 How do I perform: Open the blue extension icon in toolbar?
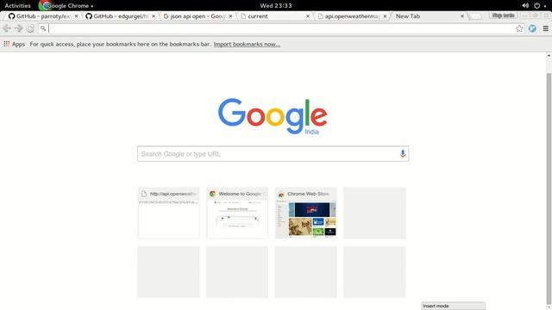(532, 28)
